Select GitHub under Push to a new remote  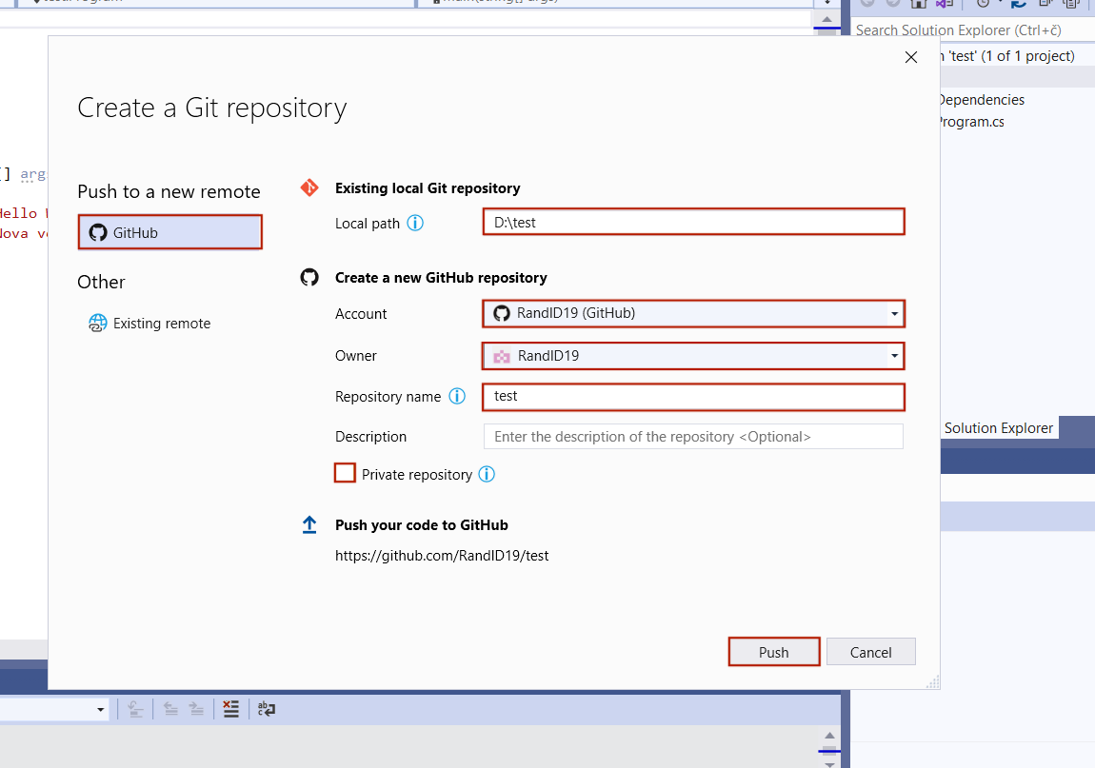[169, 233]
